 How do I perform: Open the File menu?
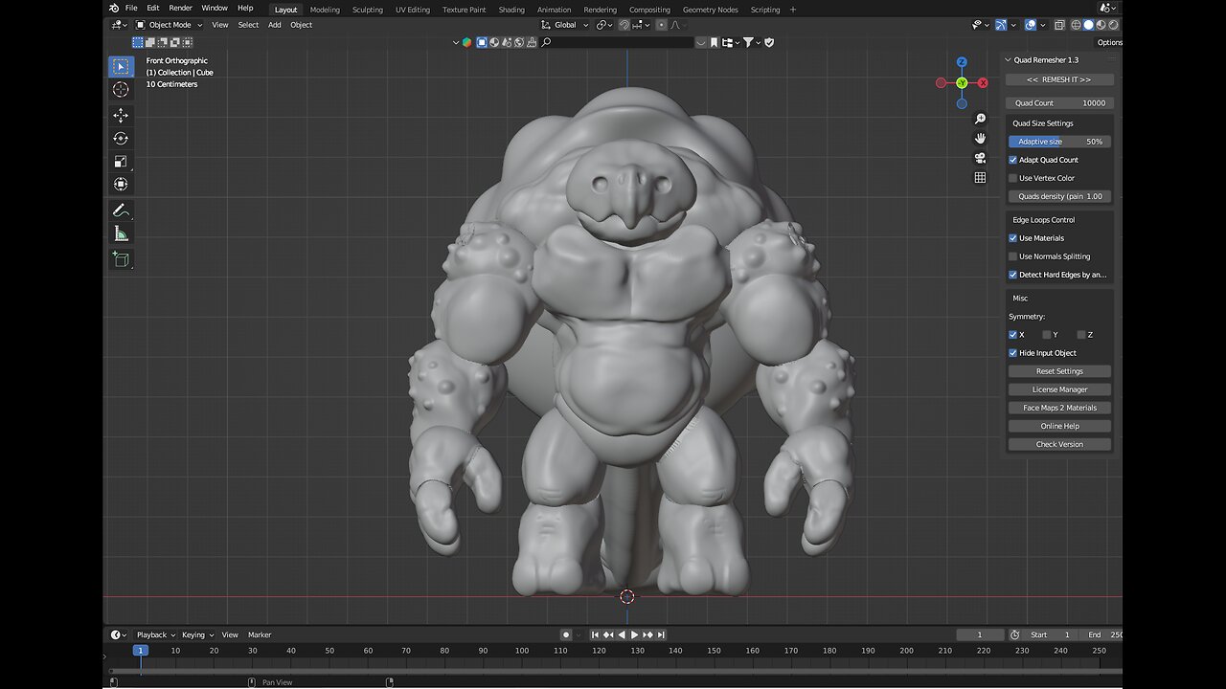click(131, 8)
